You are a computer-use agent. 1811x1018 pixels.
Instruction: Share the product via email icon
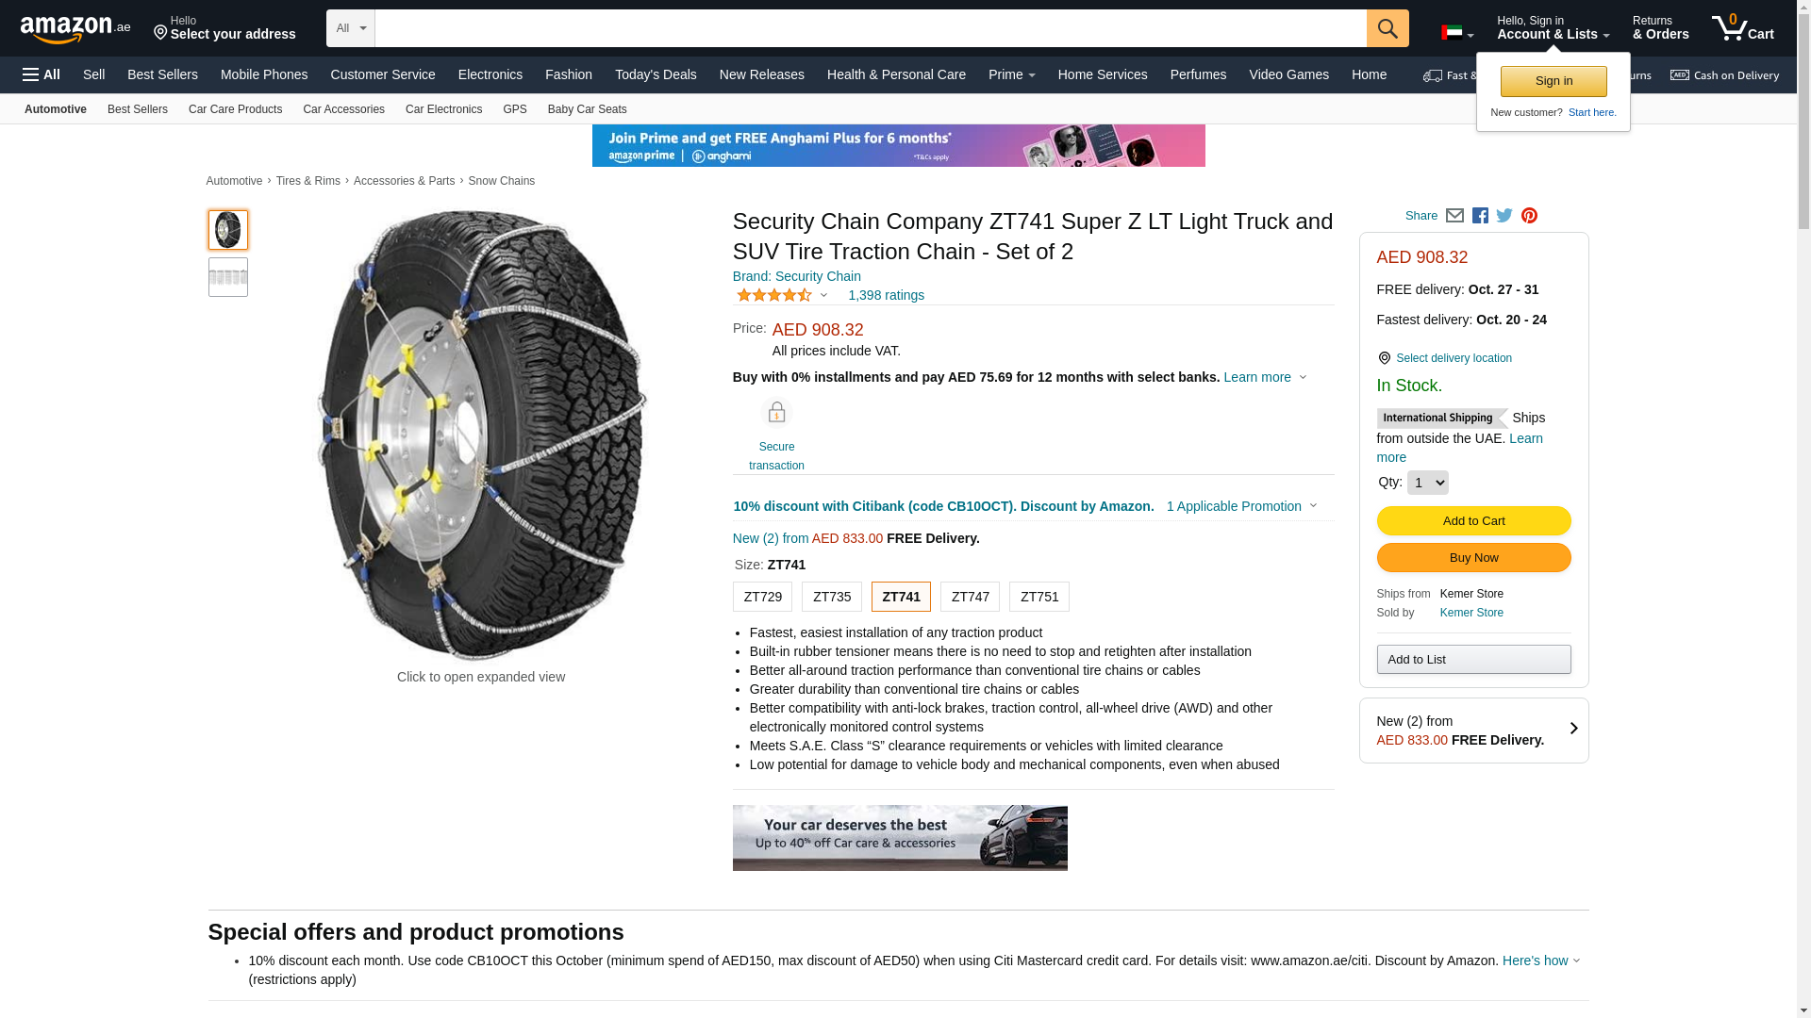click(1454, 216)
